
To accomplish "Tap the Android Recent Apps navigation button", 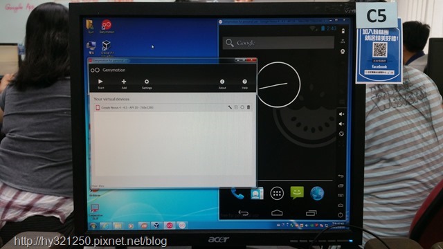I will (x=311, y=213).
